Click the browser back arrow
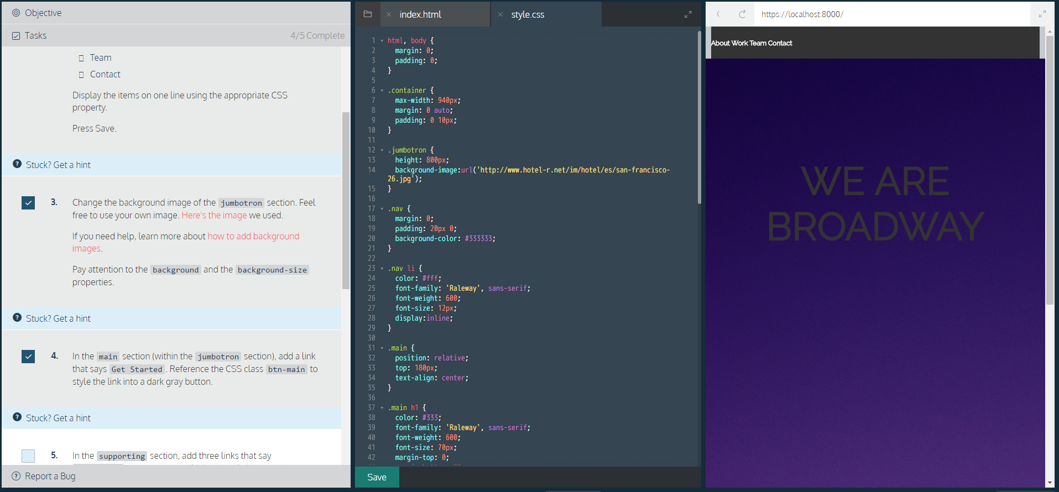 718,14
